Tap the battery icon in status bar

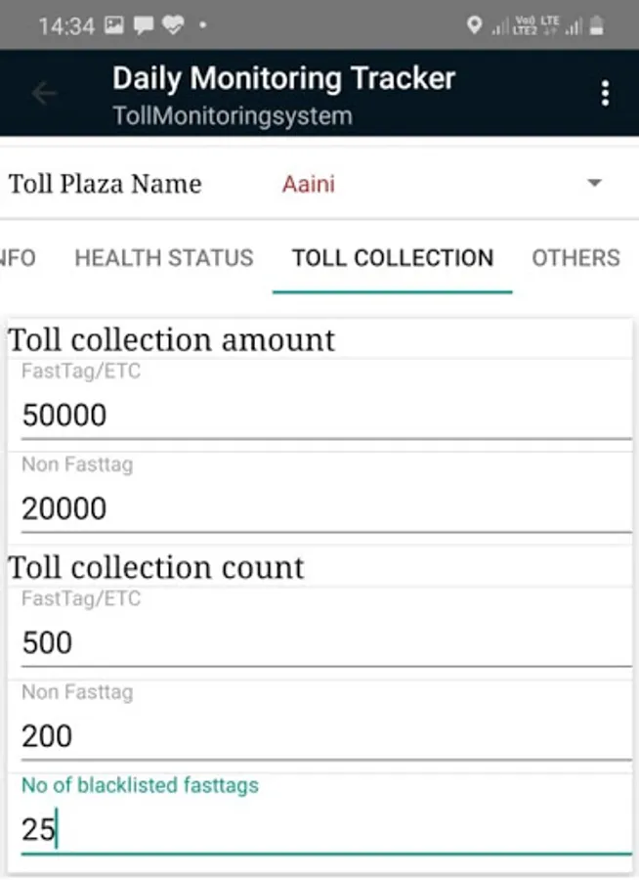595,26
